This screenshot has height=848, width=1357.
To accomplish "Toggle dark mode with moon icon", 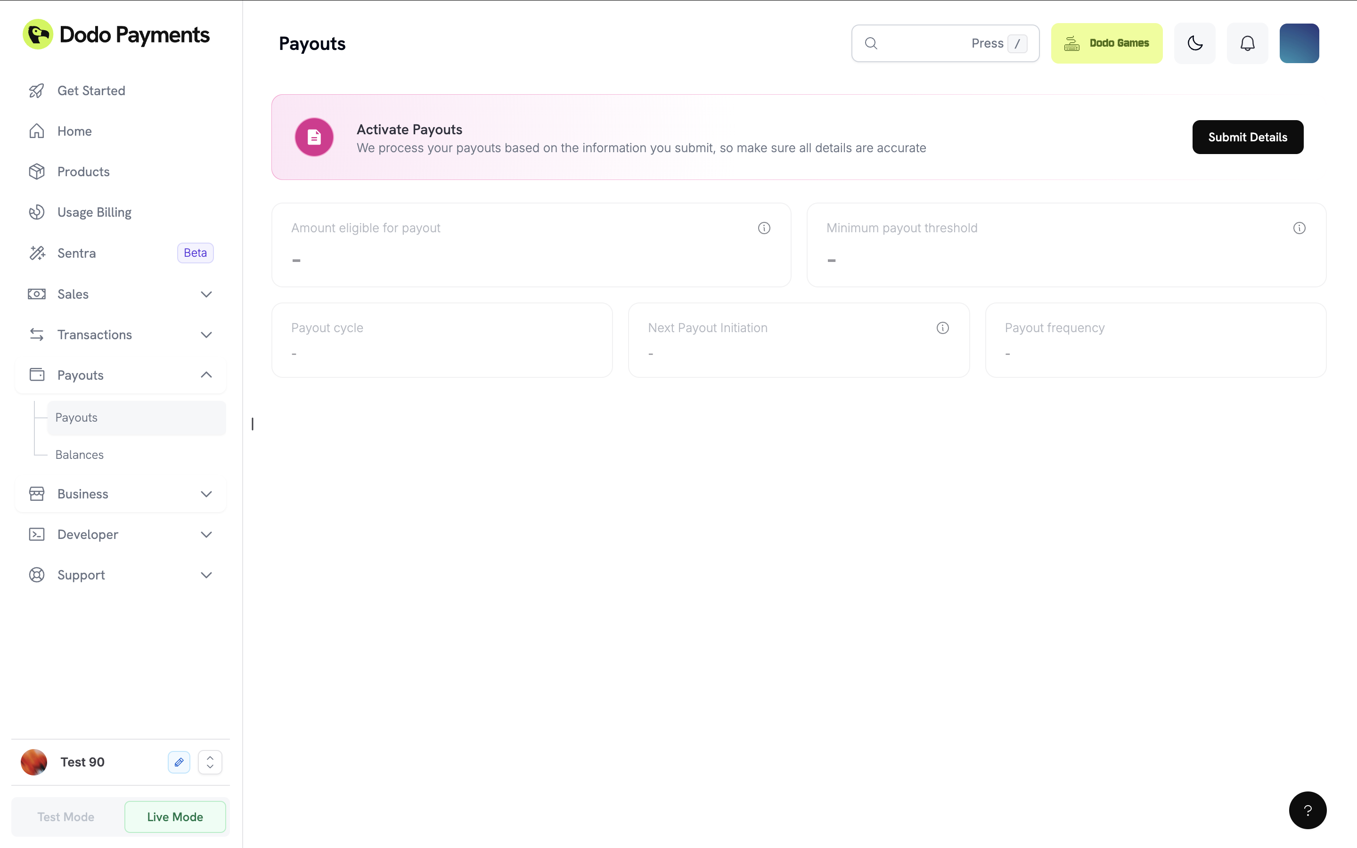I will [x=1195, y=42].
